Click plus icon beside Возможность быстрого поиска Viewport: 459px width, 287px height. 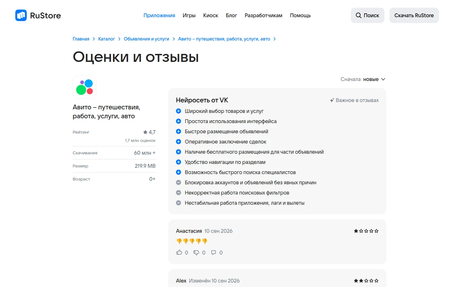click(178, 172)
